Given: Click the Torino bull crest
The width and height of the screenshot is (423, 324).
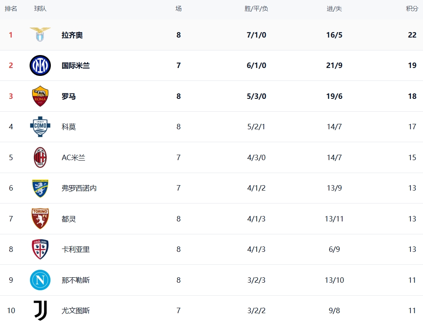Looking at the screenshot, I should click(x=40, y=219).
